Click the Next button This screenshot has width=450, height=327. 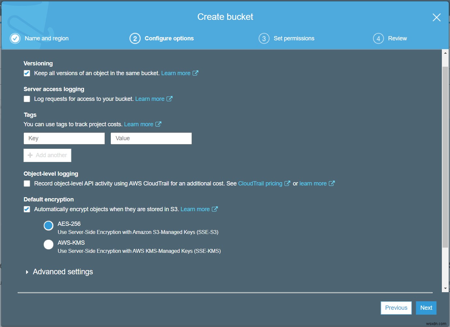coord(426,307)
